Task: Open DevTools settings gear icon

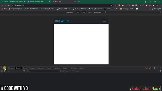Action: pyautogui.click(x=155, y=68)
